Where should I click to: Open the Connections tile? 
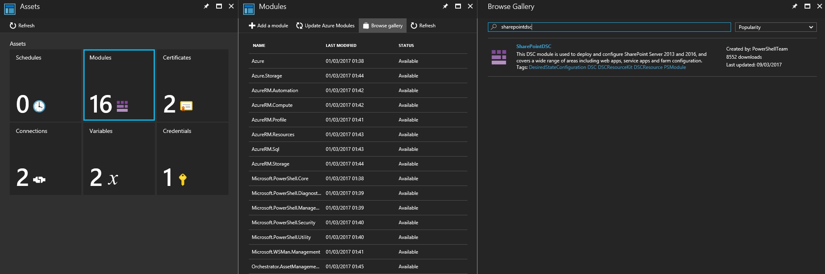[45, 159]
